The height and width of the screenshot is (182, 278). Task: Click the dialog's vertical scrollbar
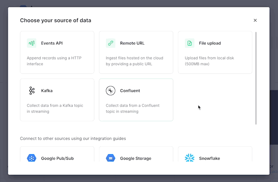(256, 78)
